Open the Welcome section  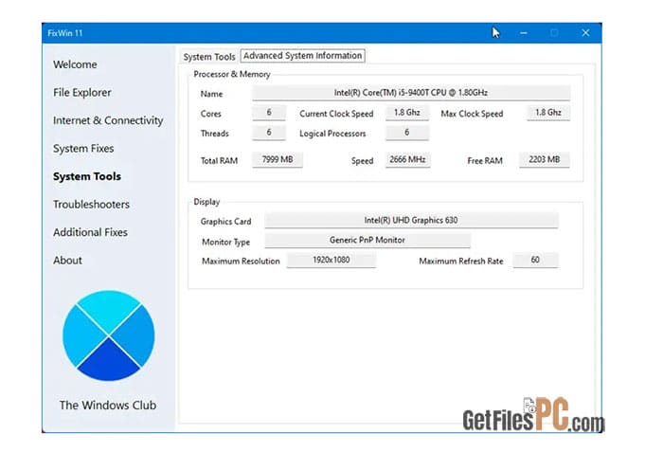click(x=75, y=64)
